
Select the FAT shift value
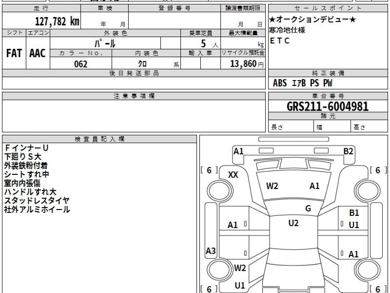(14, 53)
